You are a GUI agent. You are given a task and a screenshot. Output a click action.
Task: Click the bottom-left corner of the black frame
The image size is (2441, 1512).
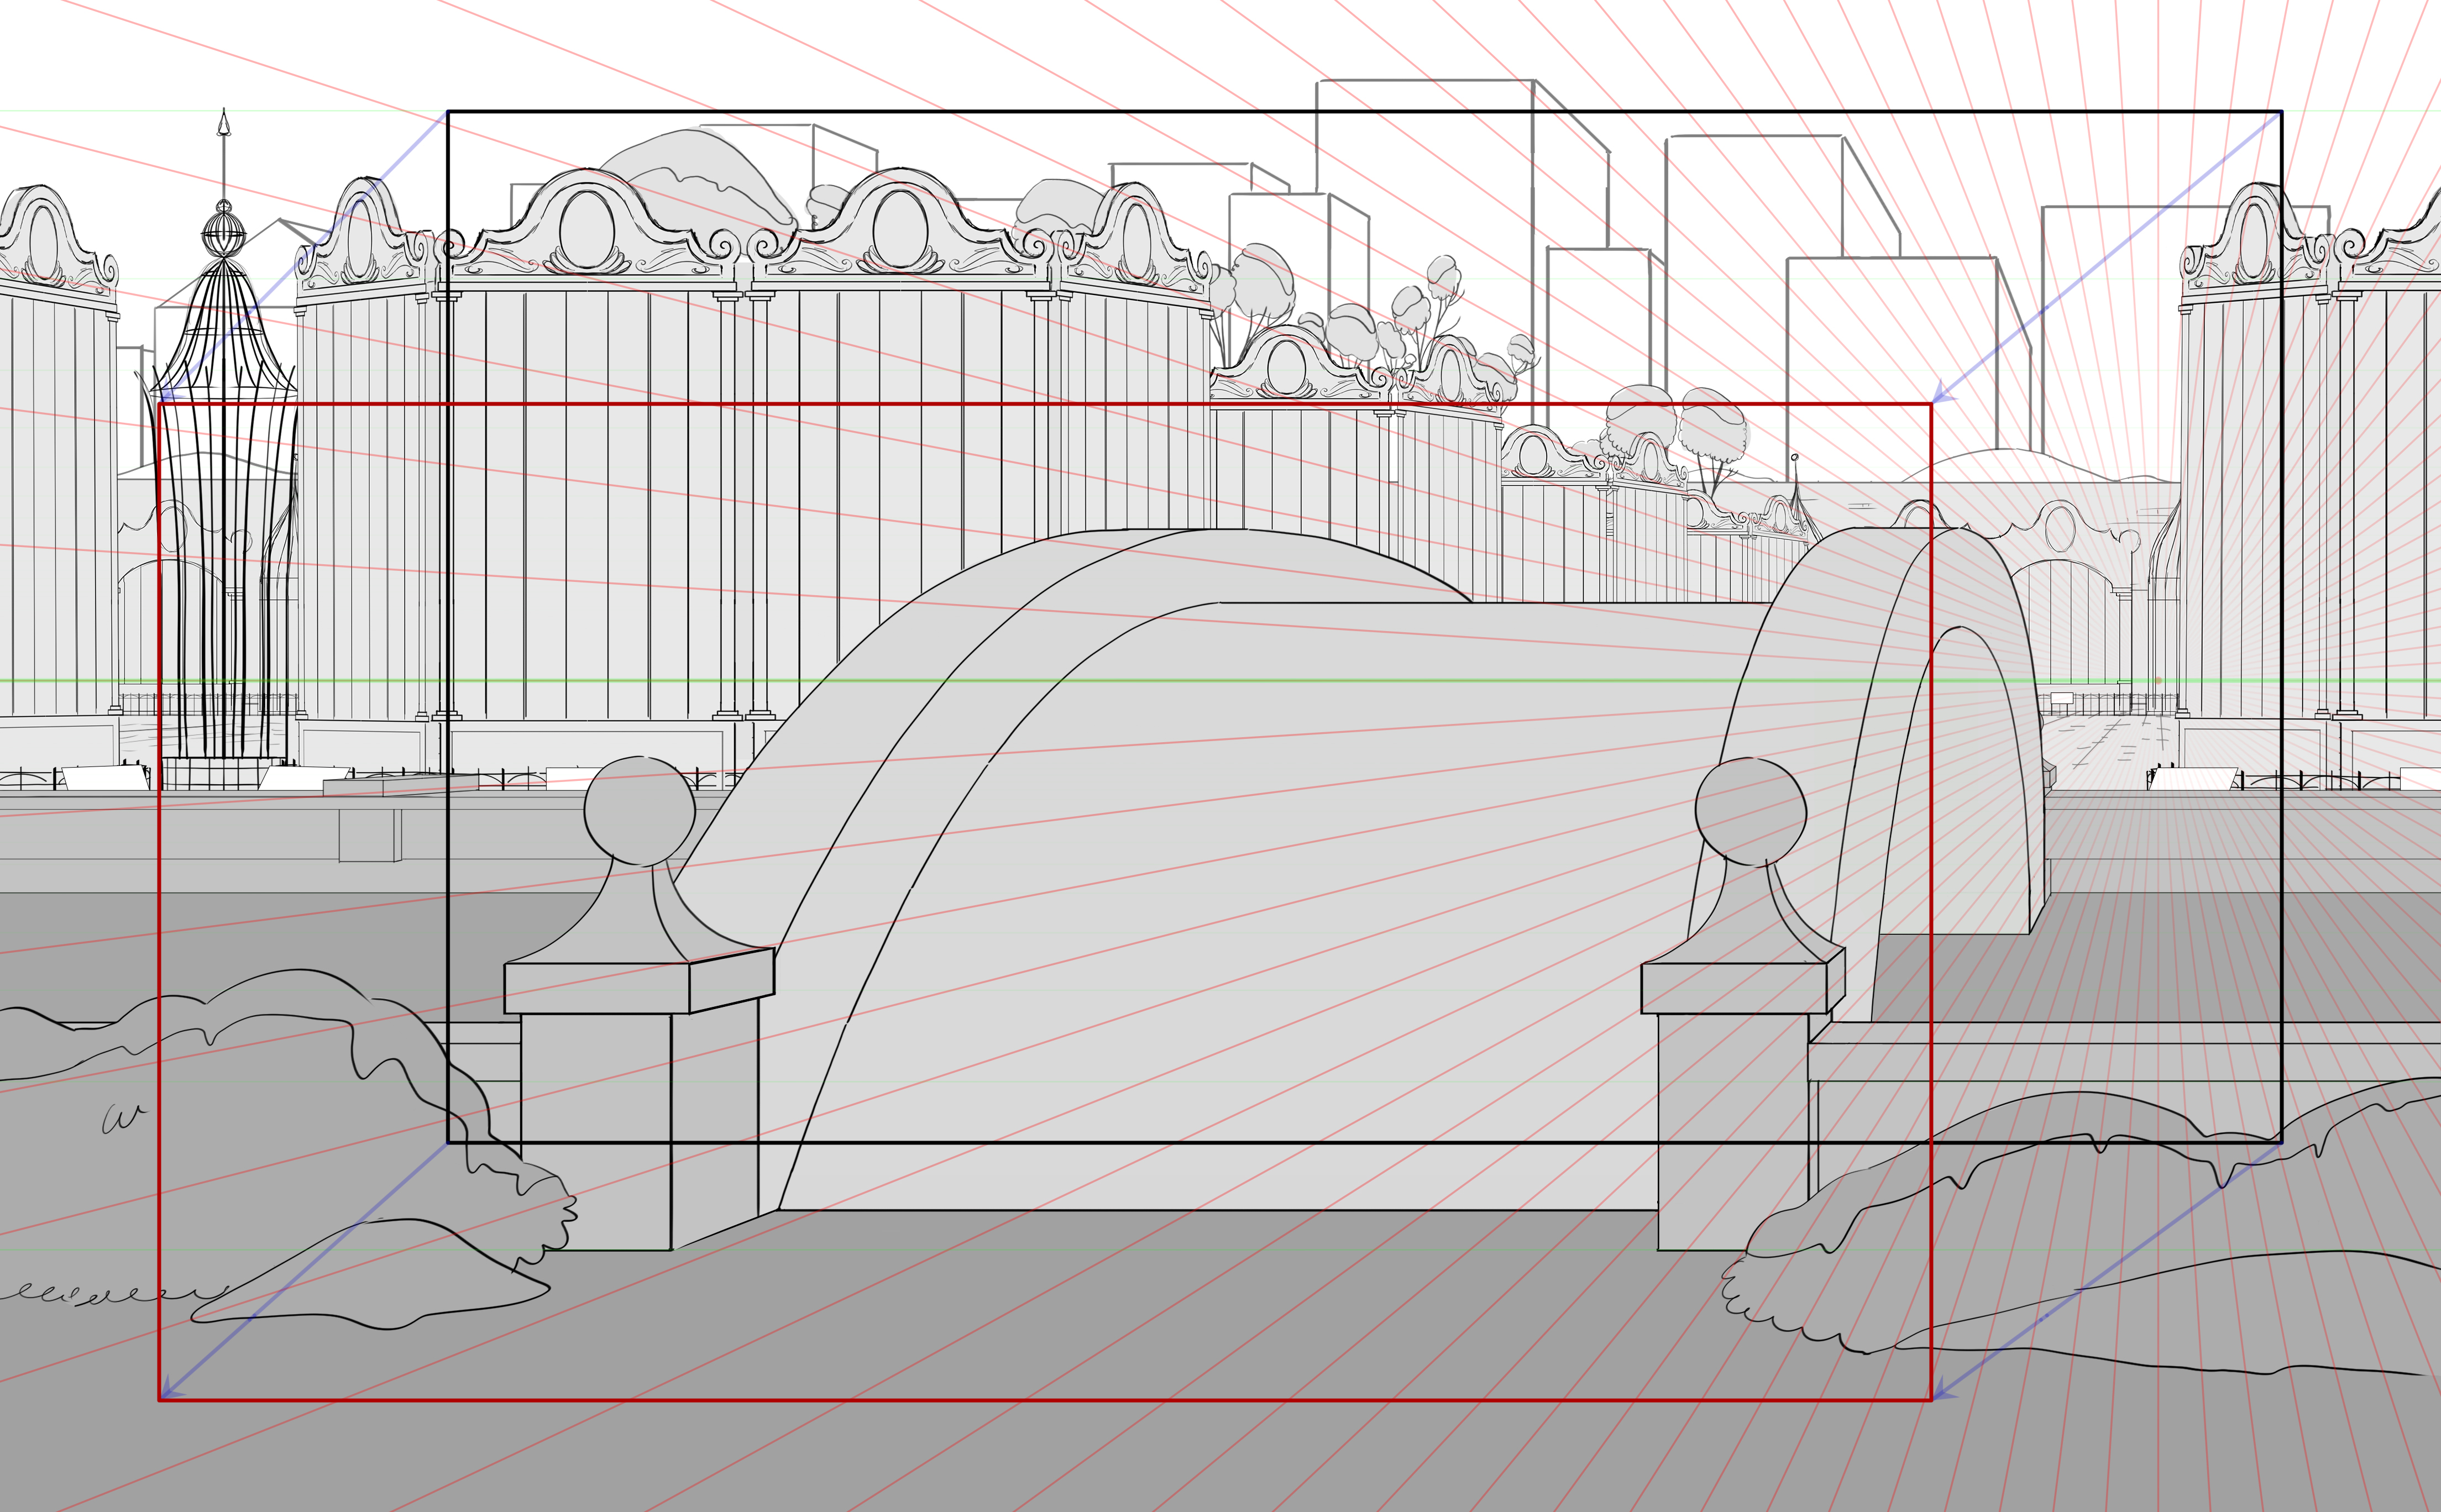click(448, 1141)
